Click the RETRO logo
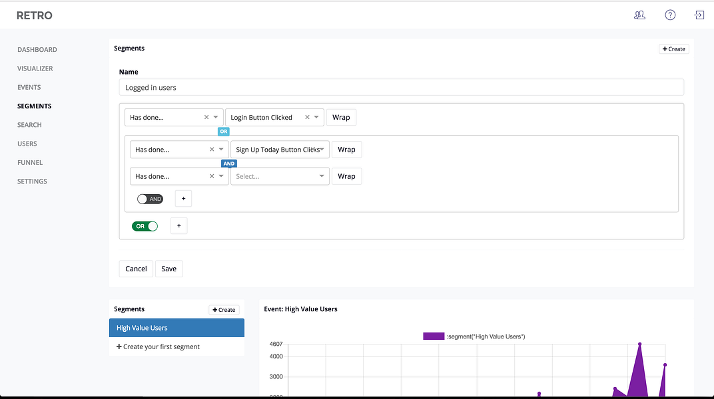Viewport: 714px width, 399px height. 35,15
